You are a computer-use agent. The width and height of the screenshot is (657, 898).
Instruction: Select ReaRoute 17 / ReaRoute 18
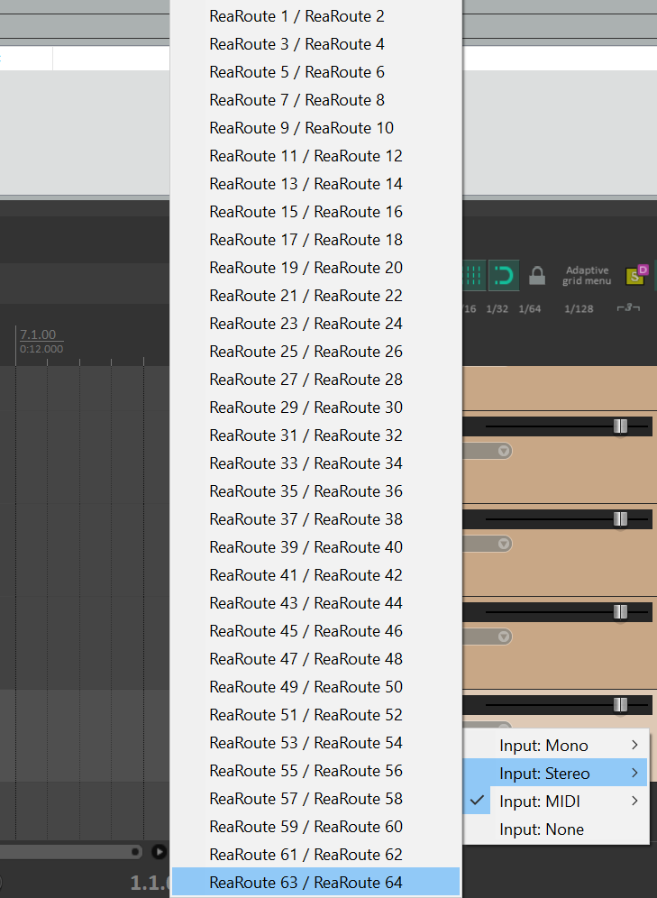click(316, 240)
